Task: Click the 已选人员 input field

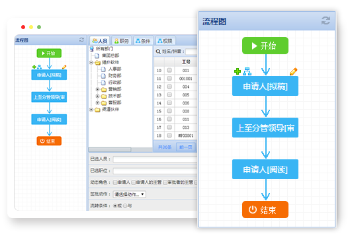Action: [155, 159]
